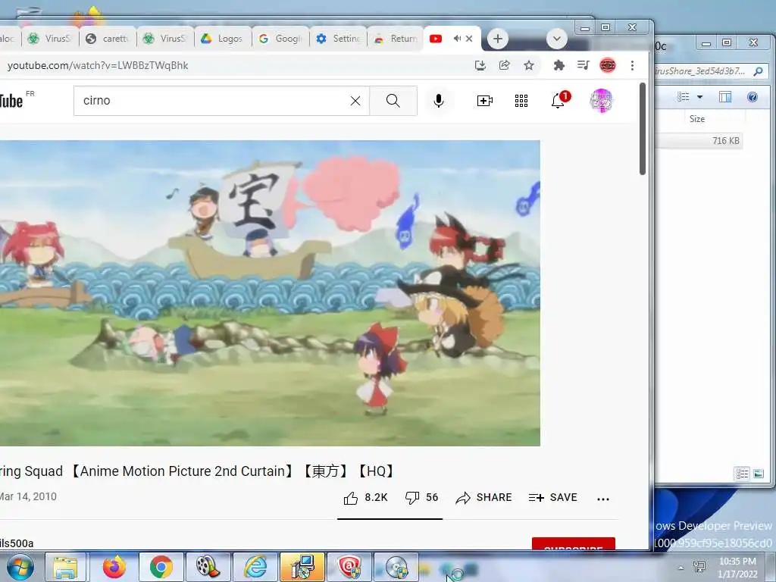Show hidden system tray icons arrow

click(x=681, y=568)
